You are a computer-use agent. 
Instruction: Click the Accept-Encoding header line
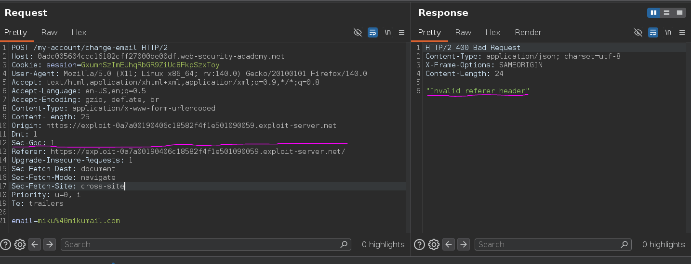[x=85, y=100]
